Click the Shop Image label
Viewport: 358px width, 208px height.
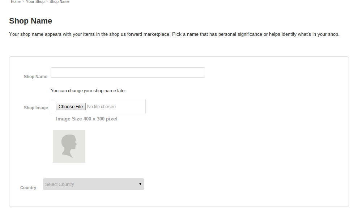[x=36, y=108]
